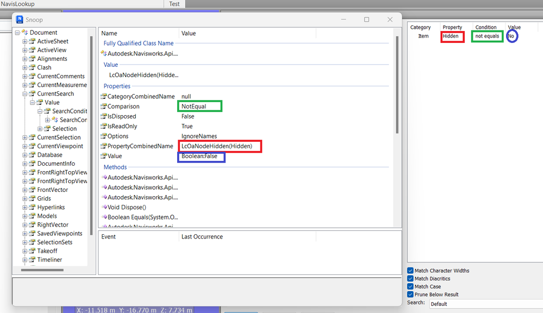
Task: Click the 'not equals' condition cell
Action: (487, 36)
